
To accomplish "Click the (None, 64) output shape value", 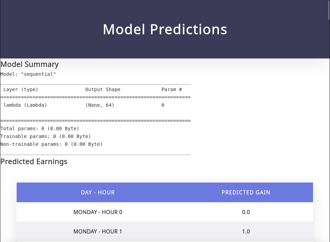I will click(100, 105).
